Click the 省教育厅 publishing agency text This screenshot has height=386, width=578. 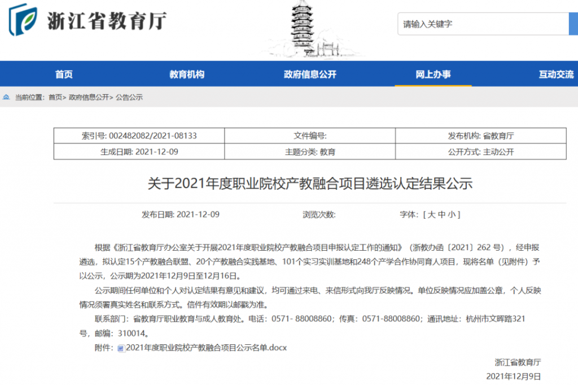(x=500, y=135)
